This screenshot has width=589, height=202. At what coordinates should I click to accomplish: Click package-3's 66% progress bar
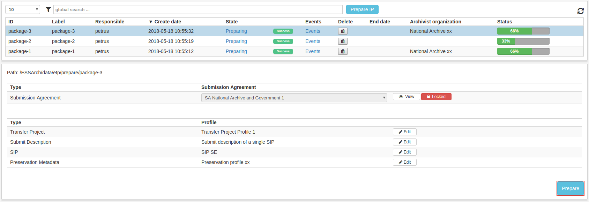(x=523, y=31)
